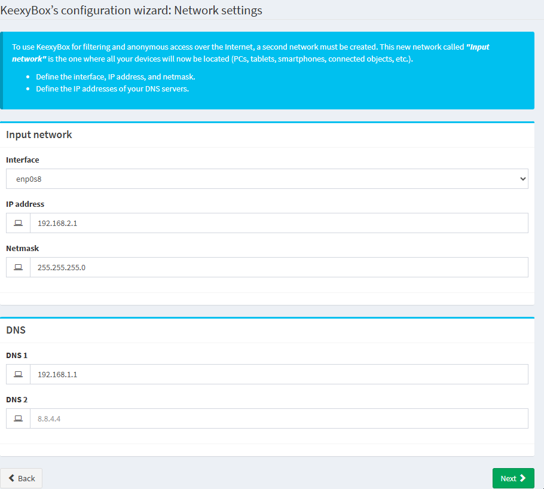544x489 pixels.
Task: Click the laptop icon beside DNS 1
Action: [x=18, y=374]
